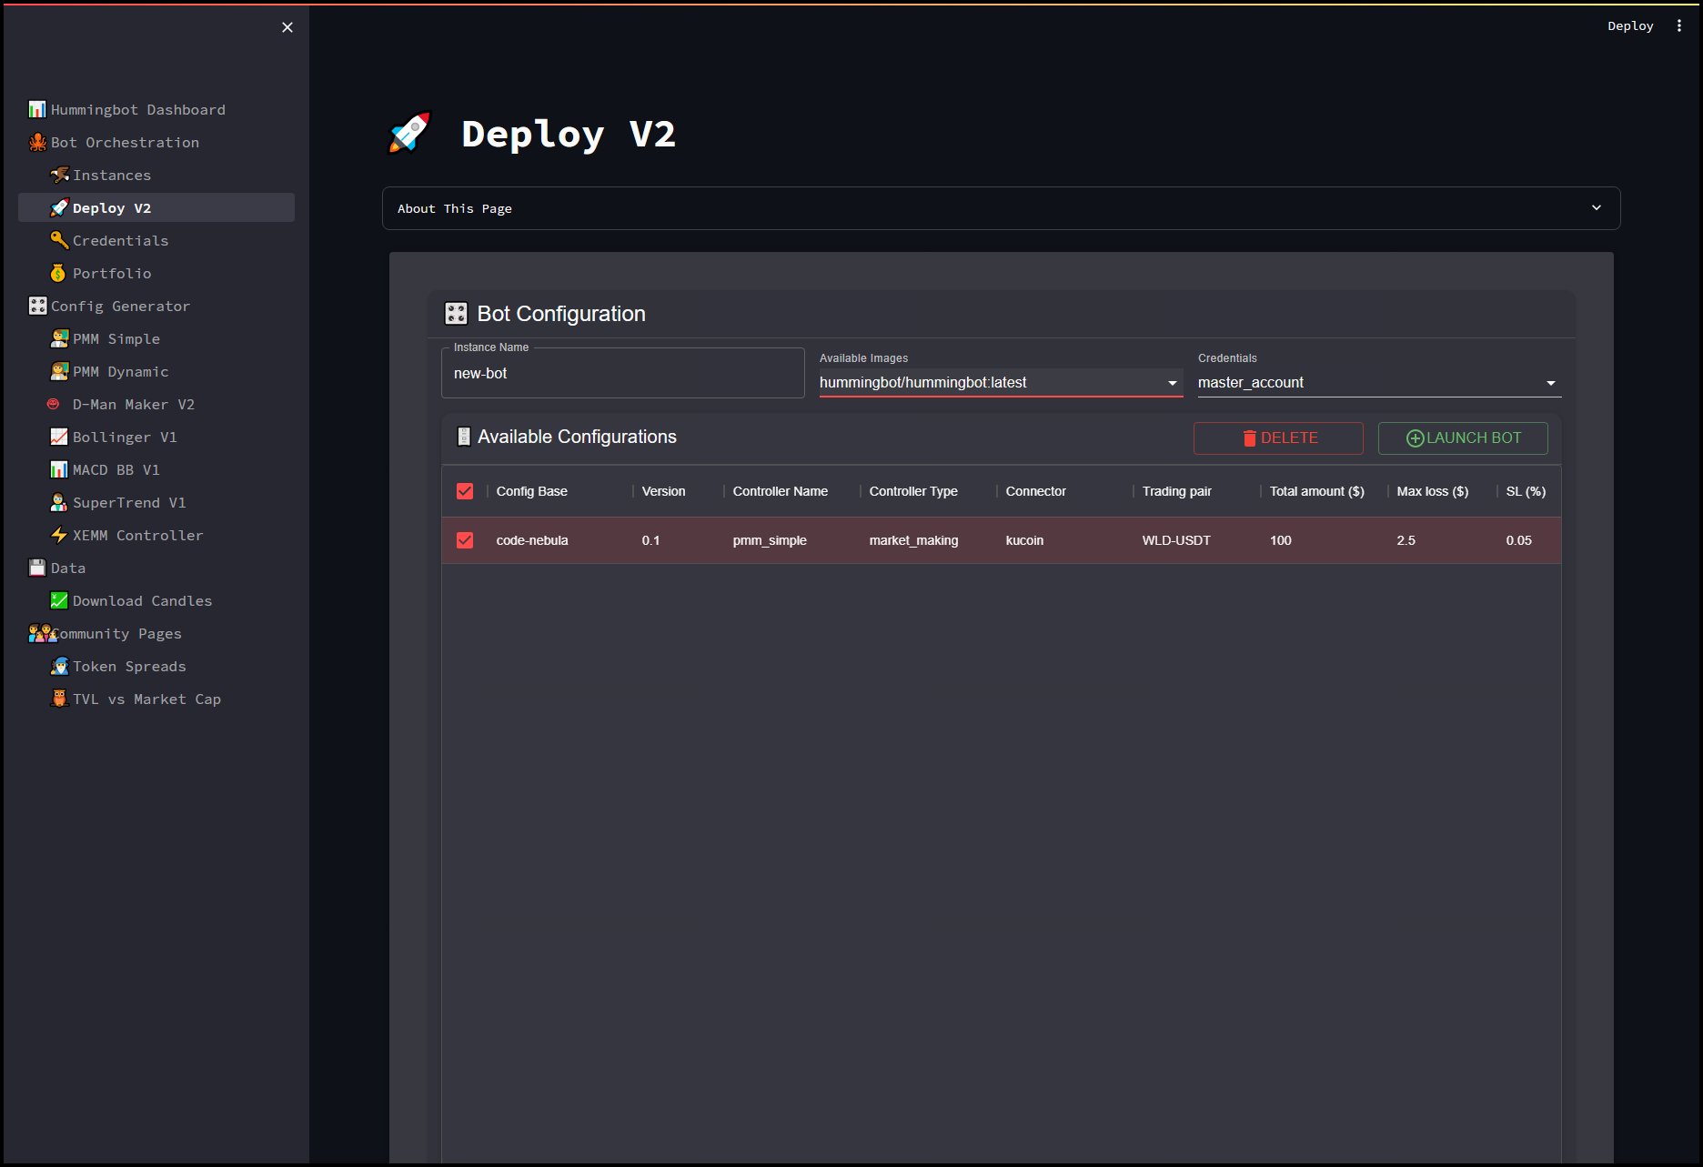Click the octopus Bot Orchestration icon
The width and height of the screenshot is (1703, 1167).
tap(36, 142)
